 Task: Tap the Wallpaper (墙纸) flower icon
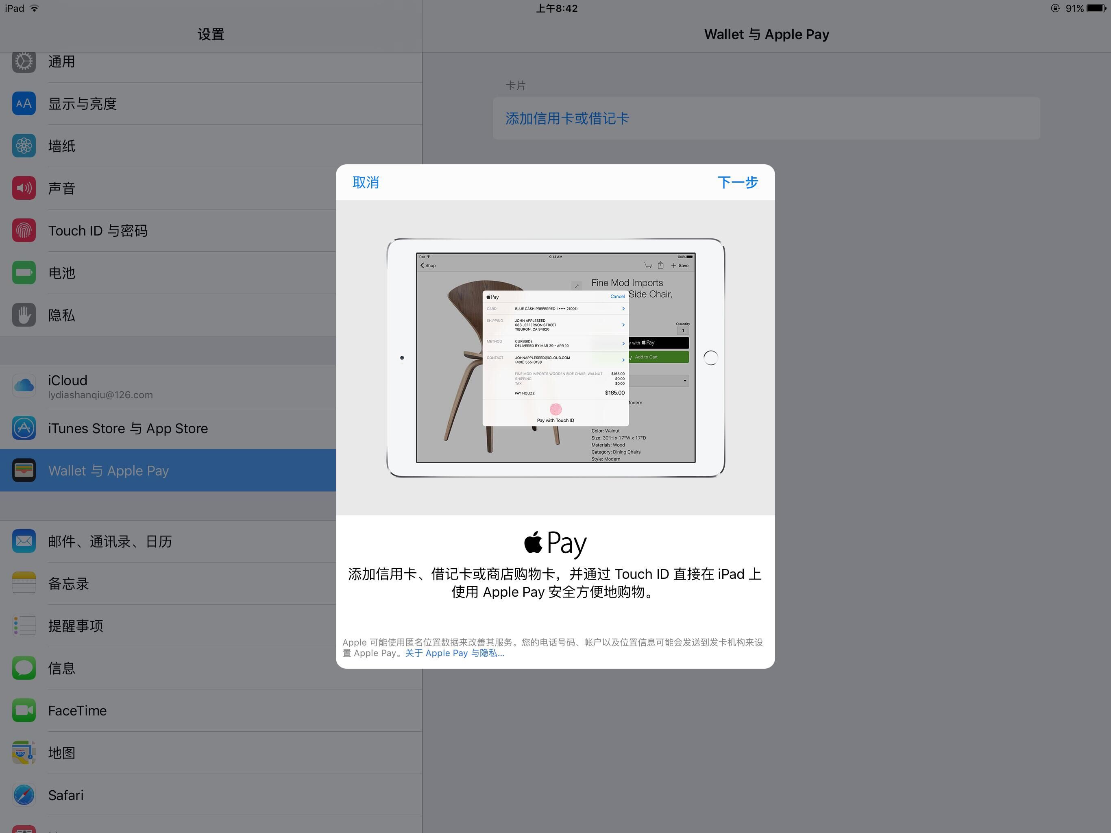(x=24, y=146)
